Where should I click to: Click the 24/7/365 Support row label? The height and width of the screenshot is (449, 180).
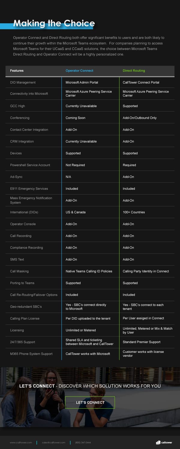[22, 342]
